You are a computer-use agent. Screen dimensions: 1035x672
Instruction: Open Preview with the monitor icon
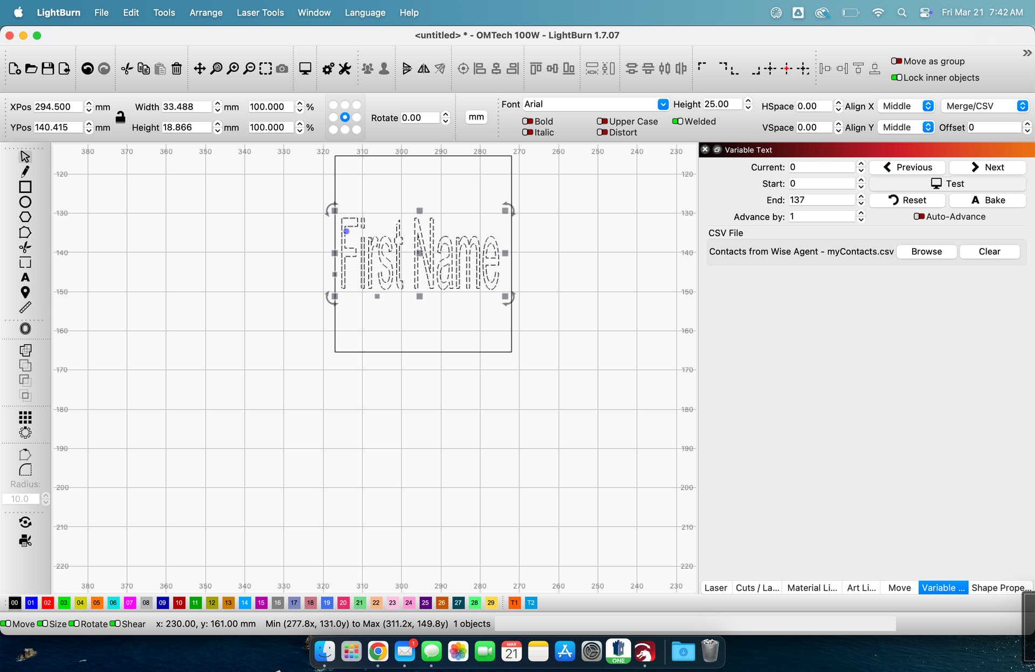(305, 68)
